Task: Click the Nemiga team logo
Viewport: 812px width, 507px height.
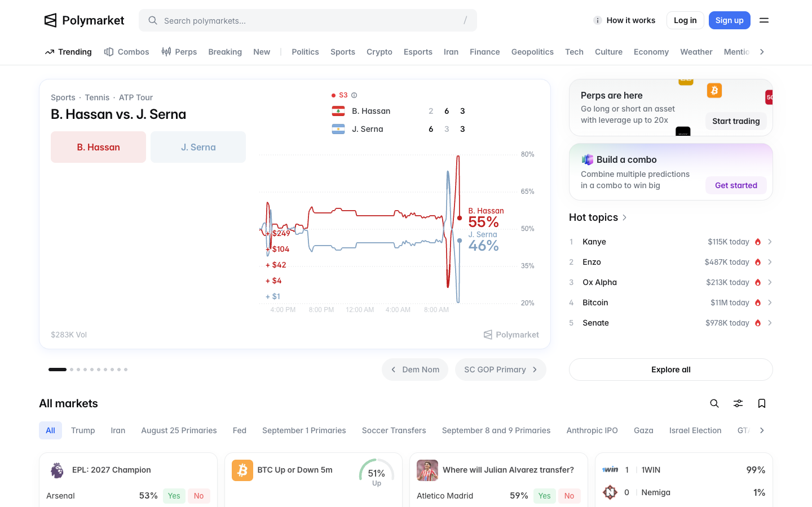Action: 610,492
